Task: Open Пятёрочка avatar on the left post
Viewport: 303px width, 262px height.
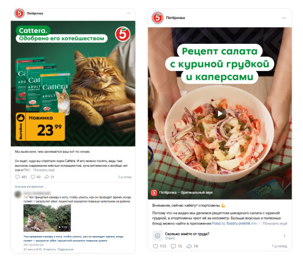Action: click(19, 13)
